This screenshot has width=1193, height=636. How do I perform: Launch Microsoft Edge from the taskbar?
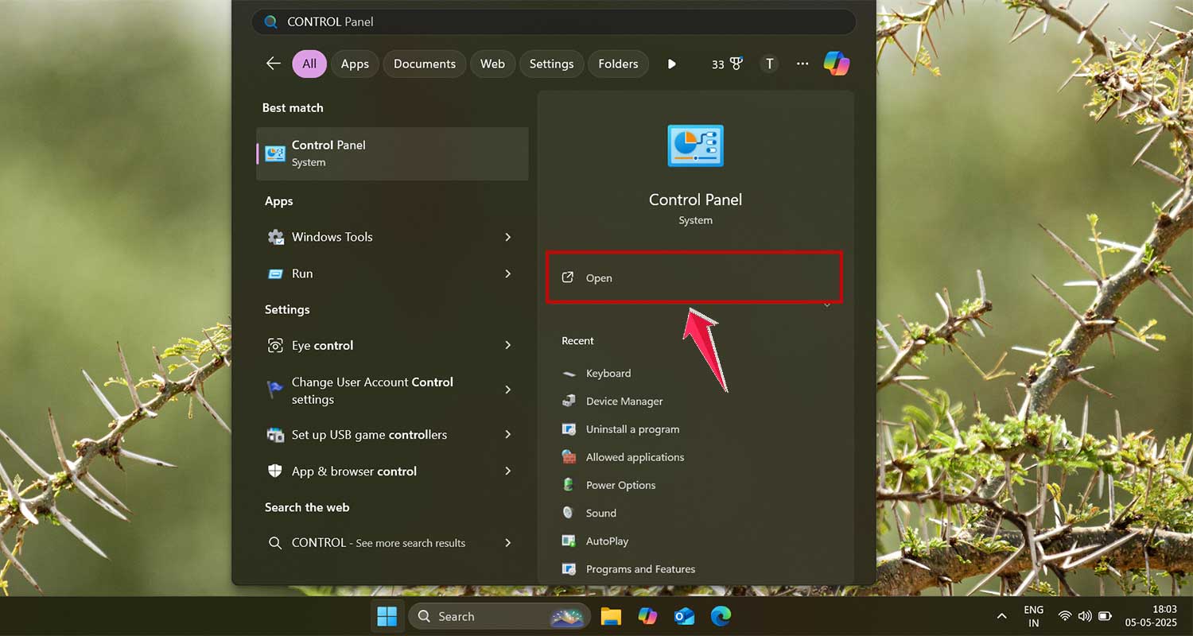[721, 616]
